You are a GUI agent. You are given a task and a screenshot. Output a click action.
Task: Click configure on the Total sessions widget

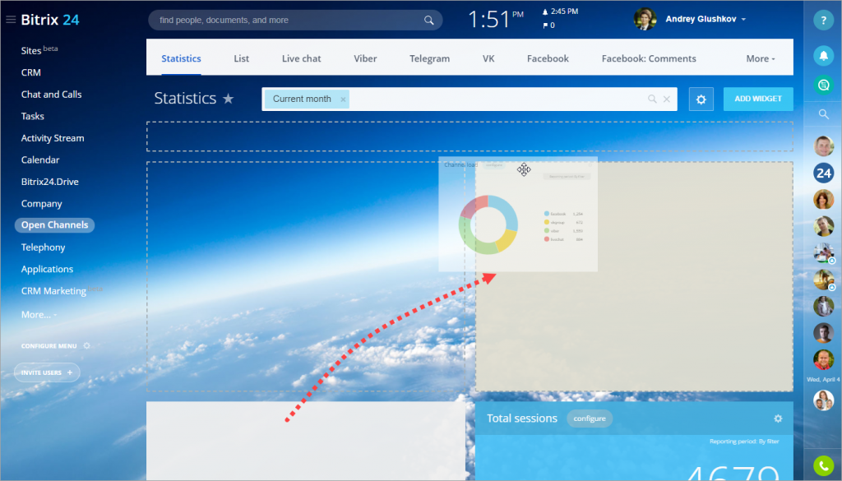590,419
